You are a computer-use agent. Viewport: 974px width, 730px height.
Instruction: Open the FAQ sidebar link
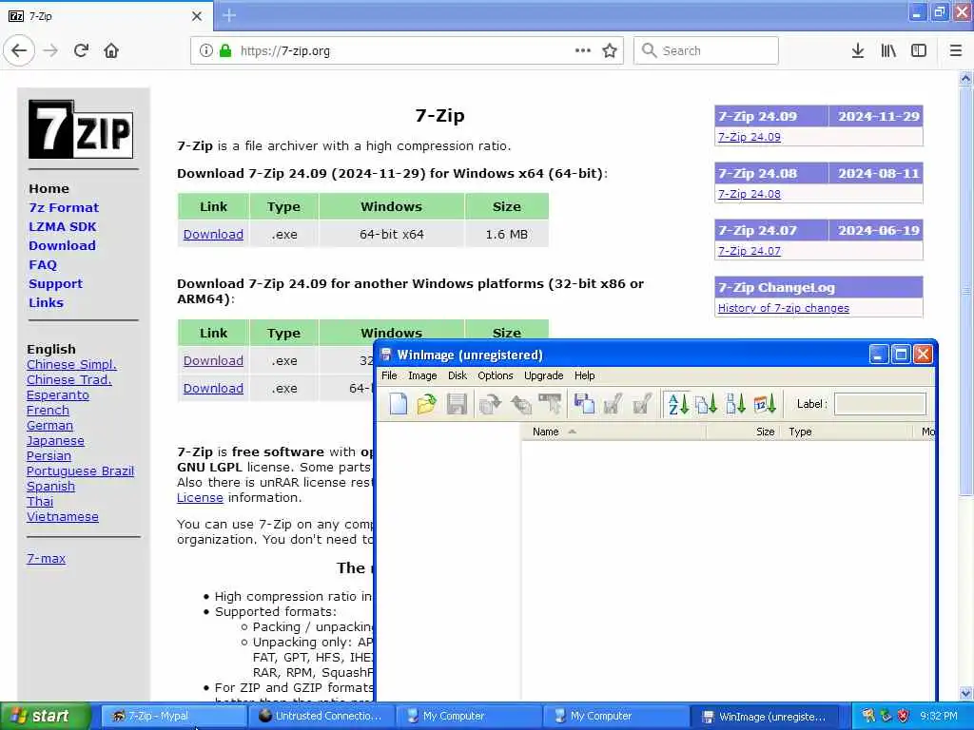(42, 265)
